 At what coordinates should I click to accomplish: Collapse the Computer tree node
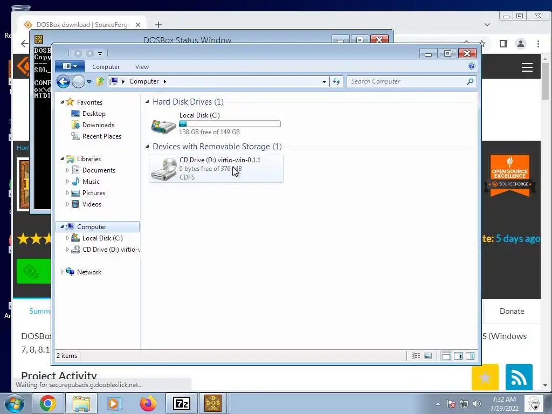62,227
